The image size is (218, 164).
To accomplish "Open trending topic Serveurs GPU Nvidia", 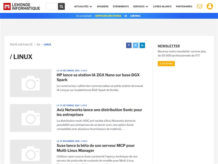I will [108, 16].
